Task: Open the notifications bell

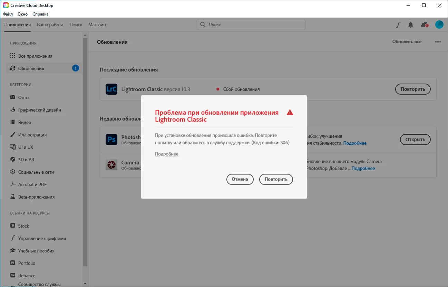Action: click(411, 25)
